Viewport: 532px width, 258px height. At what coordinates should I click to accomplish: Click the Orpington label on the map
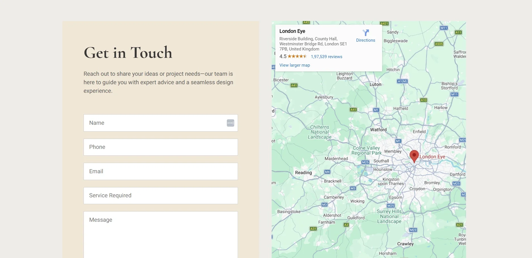pos(442,190)
